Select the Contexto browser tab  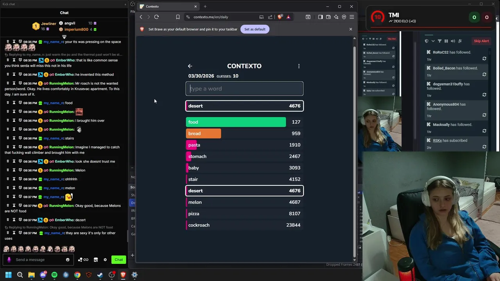pyautogui.click(x=168, y=6)
